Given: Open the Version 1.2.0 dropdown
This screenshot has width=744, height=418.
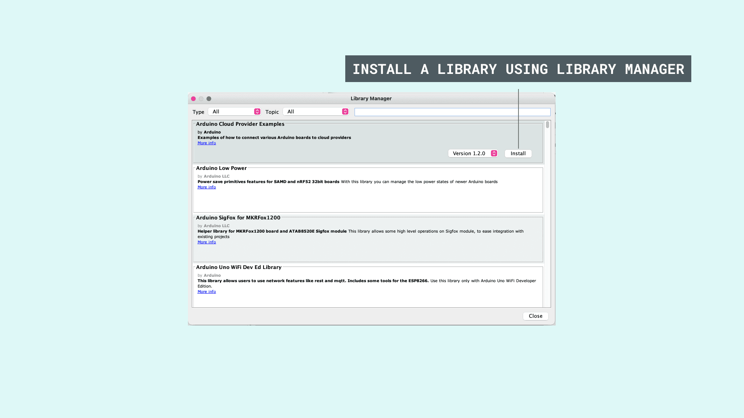Looking at the screenshot, I should [x=469, y=154].
